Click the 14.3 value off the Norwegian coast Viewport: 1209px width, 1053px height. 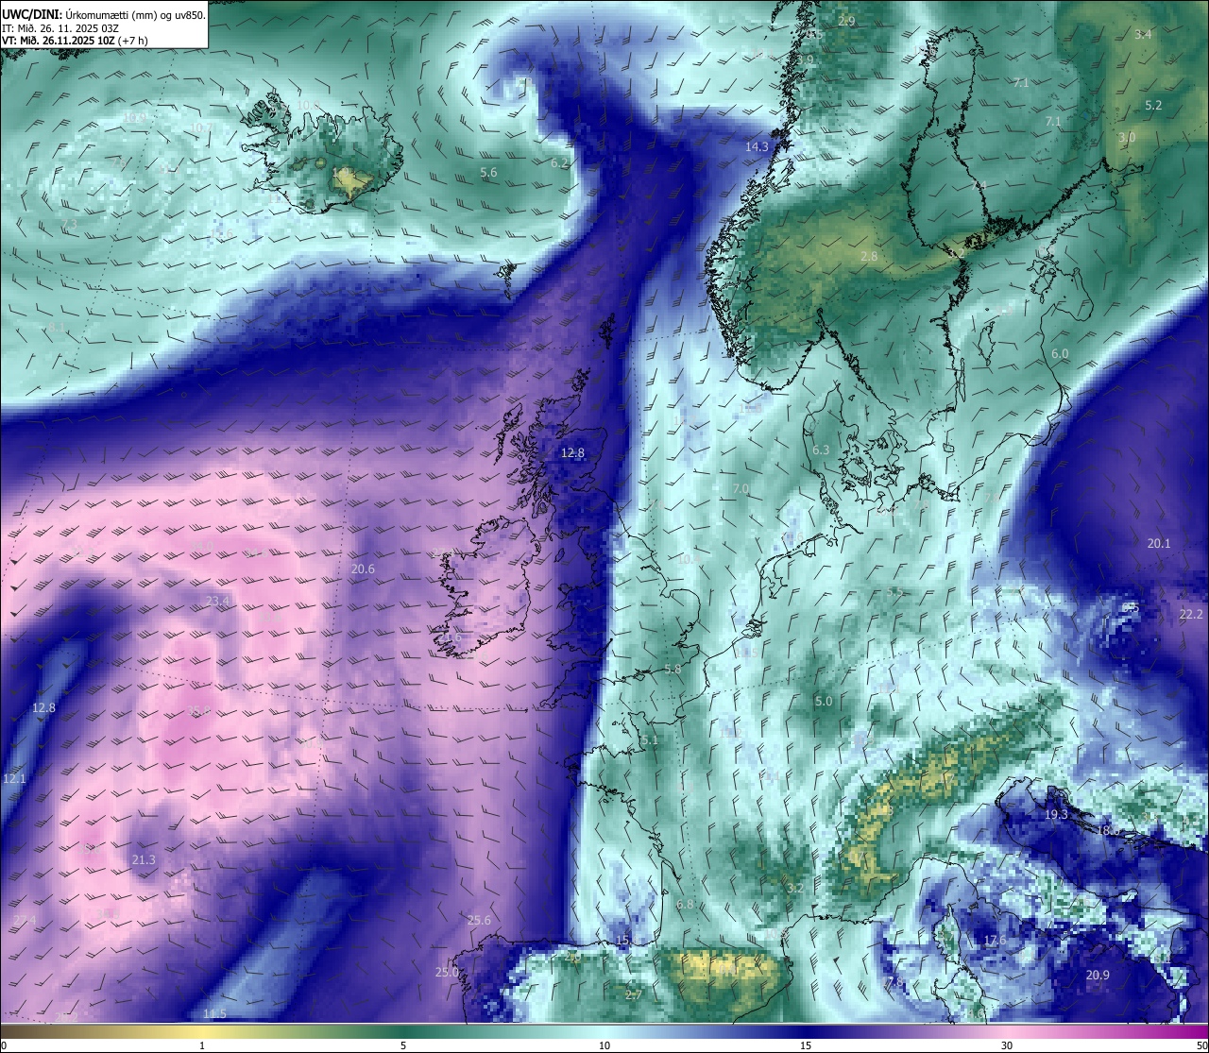757,147
